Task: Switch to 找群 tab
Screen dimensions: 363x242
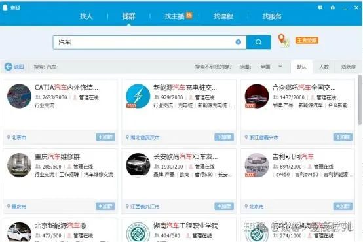Action: tap(129, 16)
